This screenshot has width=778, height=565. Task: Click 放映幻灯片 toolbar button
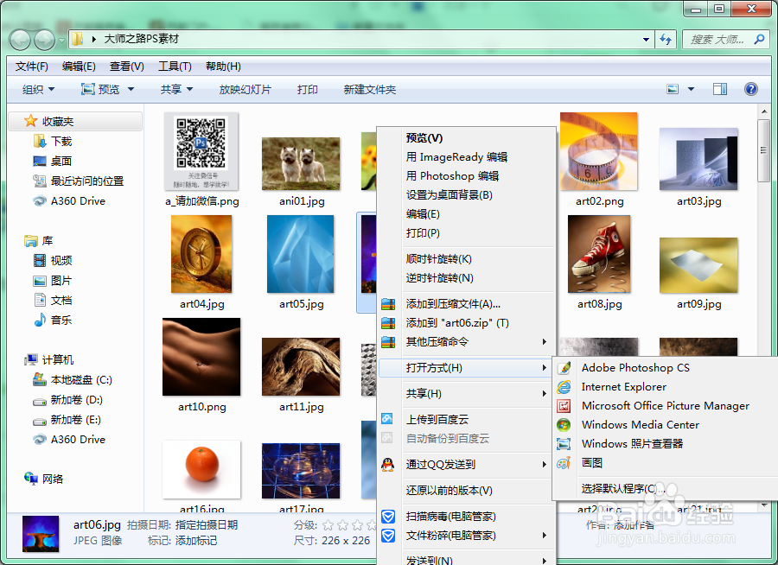[246, 89]
